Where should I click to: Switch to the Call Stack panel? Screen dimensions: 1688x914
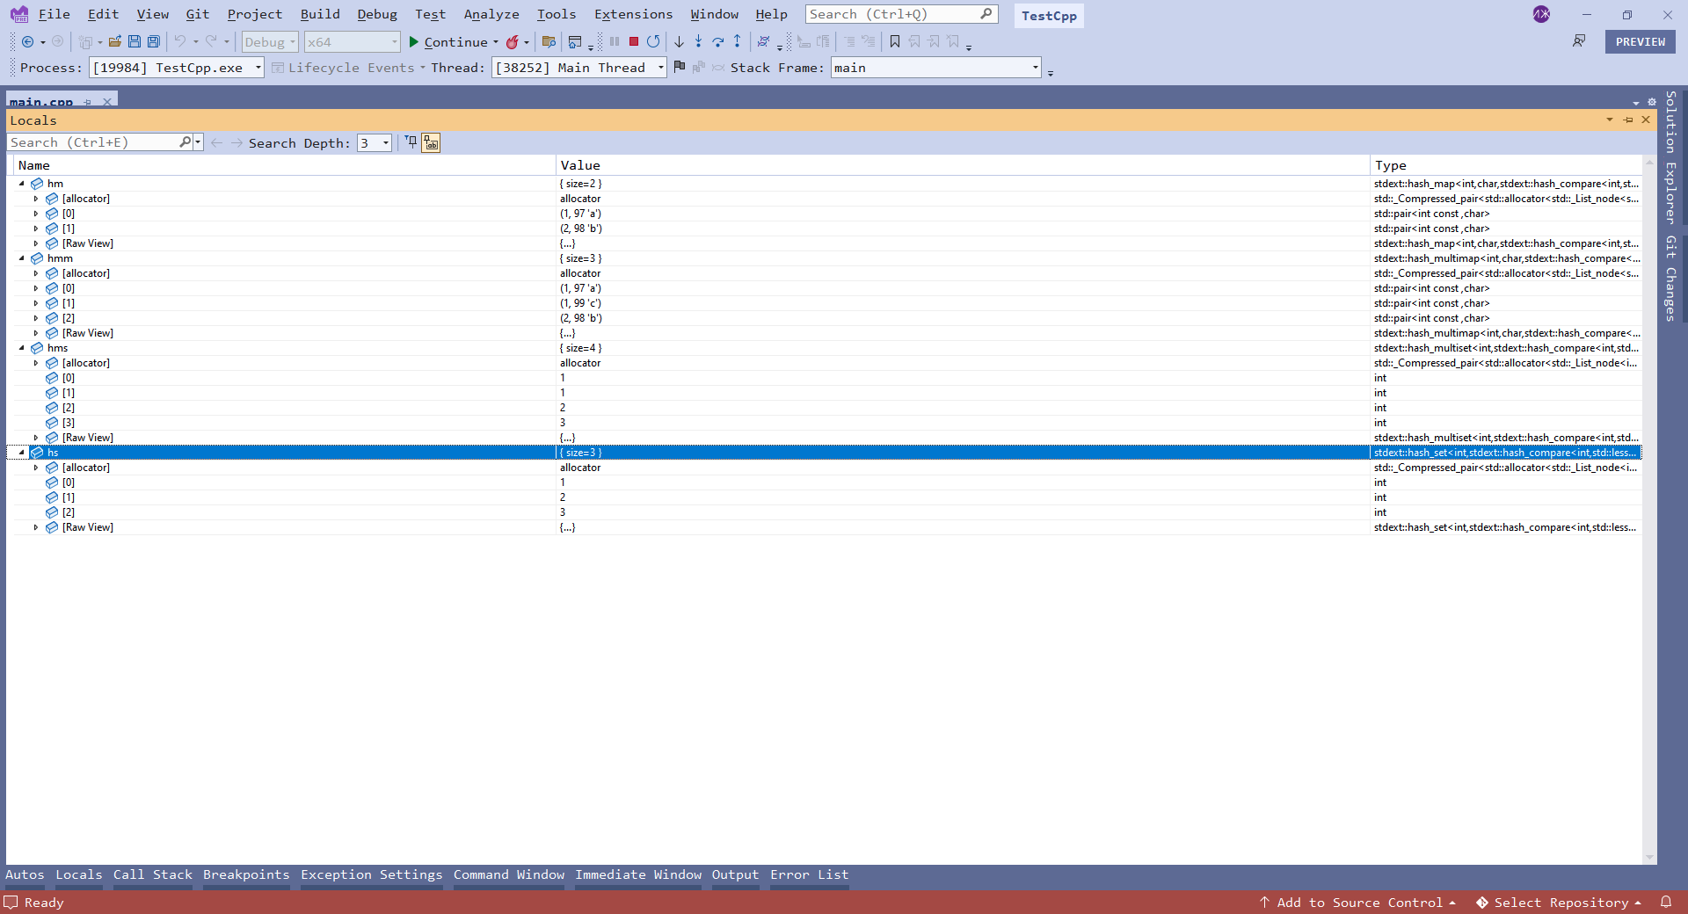(x=151, y=874)
